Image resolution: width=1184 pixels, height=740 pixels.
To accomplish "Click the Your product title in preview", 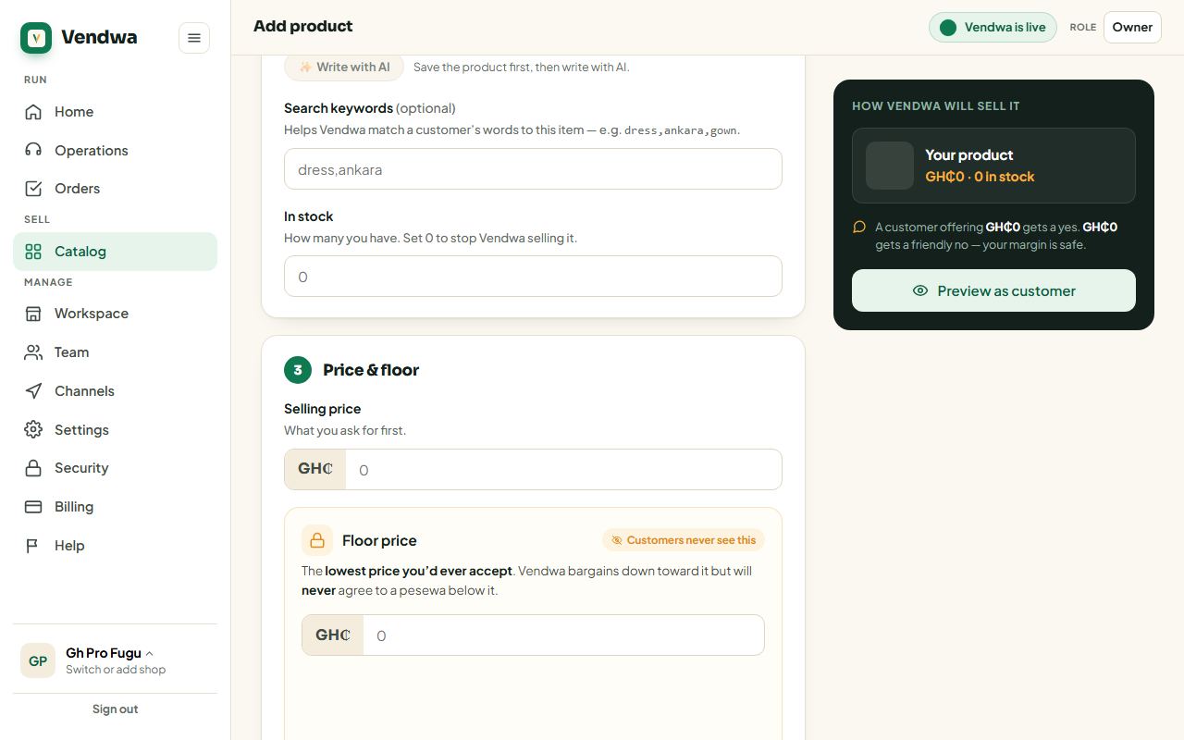I will pyautogui.click(x=969, y=155).
